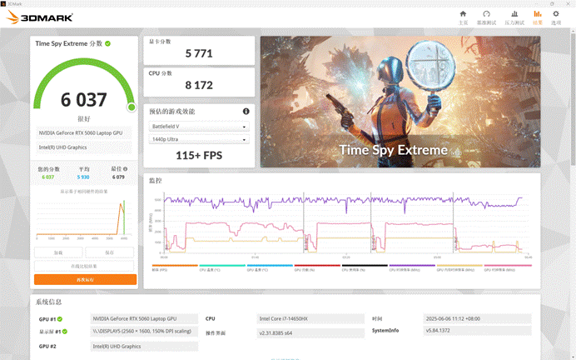Toggle the orange frame rate (FPS) legend
This screenshot has width=576, height=360.
tap(175, 267)
